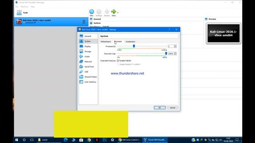
Task: Open the File menu
Action: click(17, 7)
